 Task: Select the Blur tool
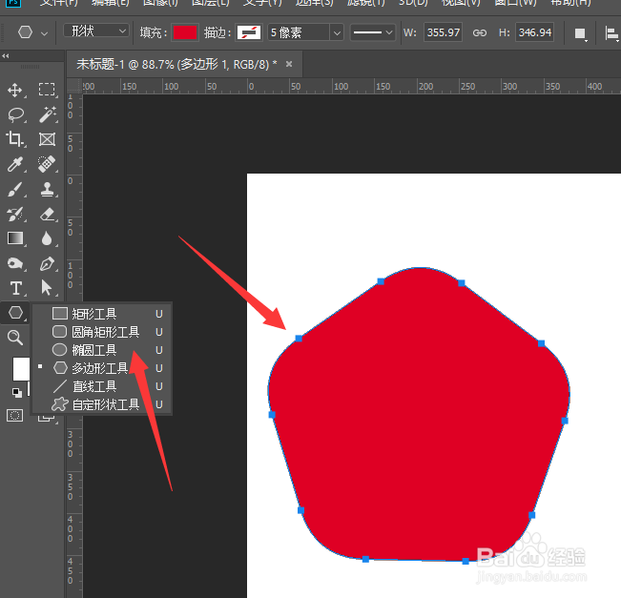pos(47,238)
